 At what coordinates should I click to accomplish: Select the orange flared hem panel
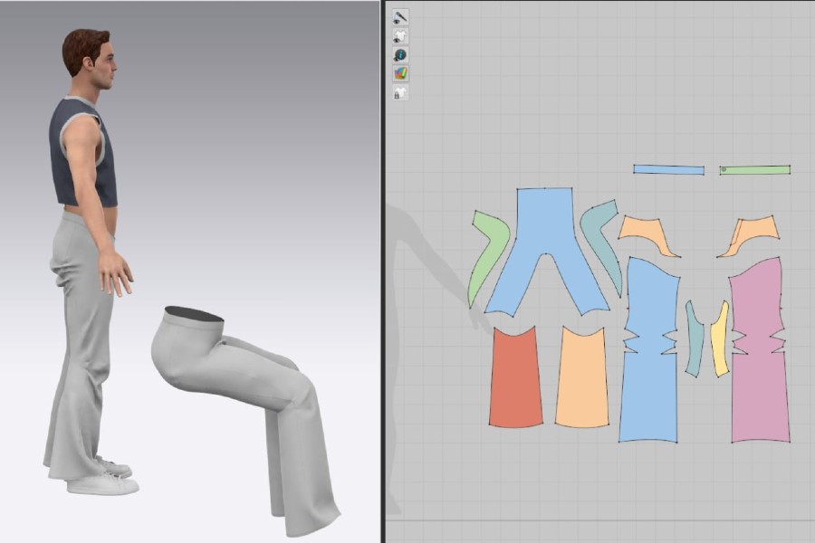tap(582, 378)
